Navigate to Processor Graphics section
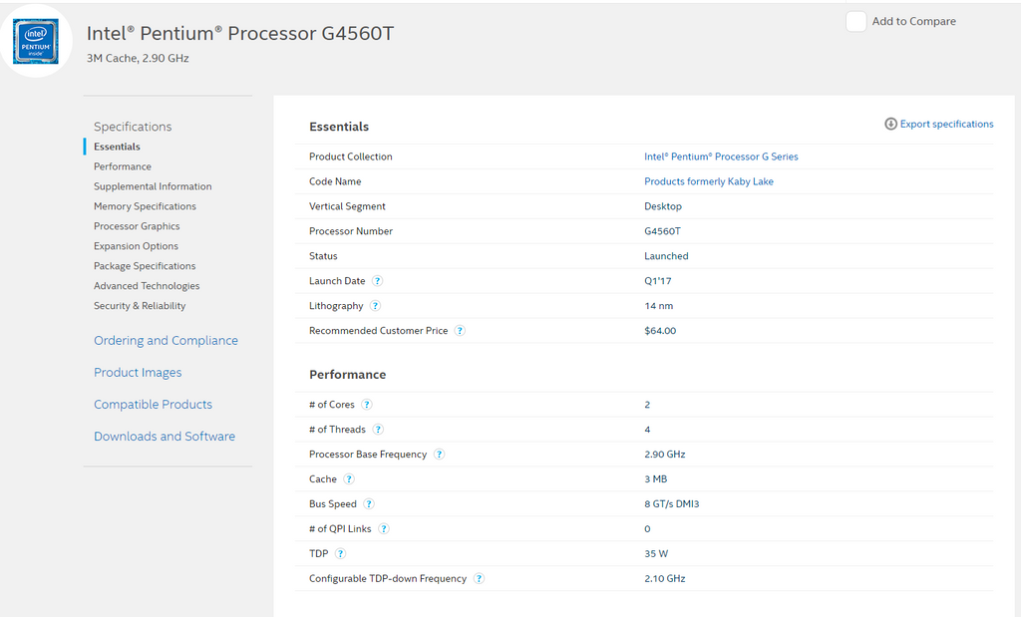Image resolution: width=1021 pixels, height=617 pixels. click(137, 226)
